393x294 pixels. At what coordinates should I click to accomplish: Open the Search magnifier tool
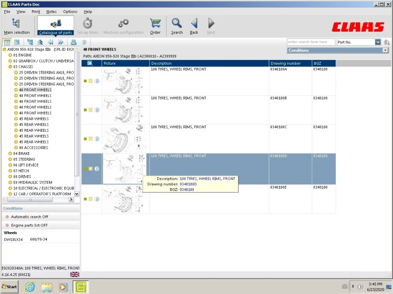point(177,26)
